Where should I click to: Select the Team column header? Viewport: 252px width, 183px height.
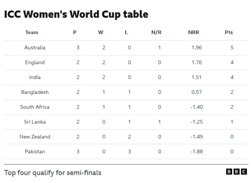coord(32,33)
